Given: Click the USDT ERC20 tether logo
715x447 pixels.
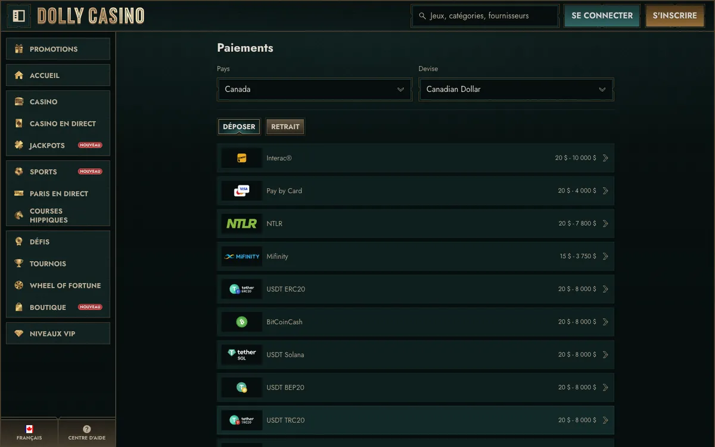Looking at the screenshot, I should click(x=242, y=289).
